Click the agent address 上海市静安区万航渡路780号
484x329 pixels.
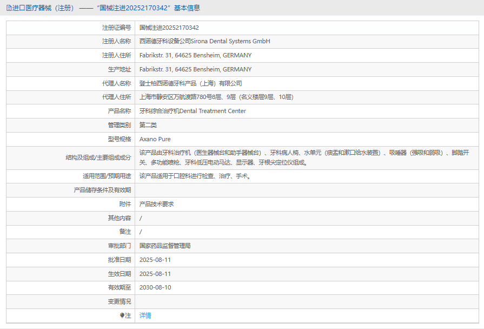click(x=216, y=97)
